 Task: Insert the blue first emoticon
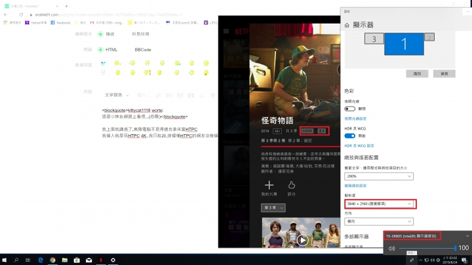pos(103,63)
